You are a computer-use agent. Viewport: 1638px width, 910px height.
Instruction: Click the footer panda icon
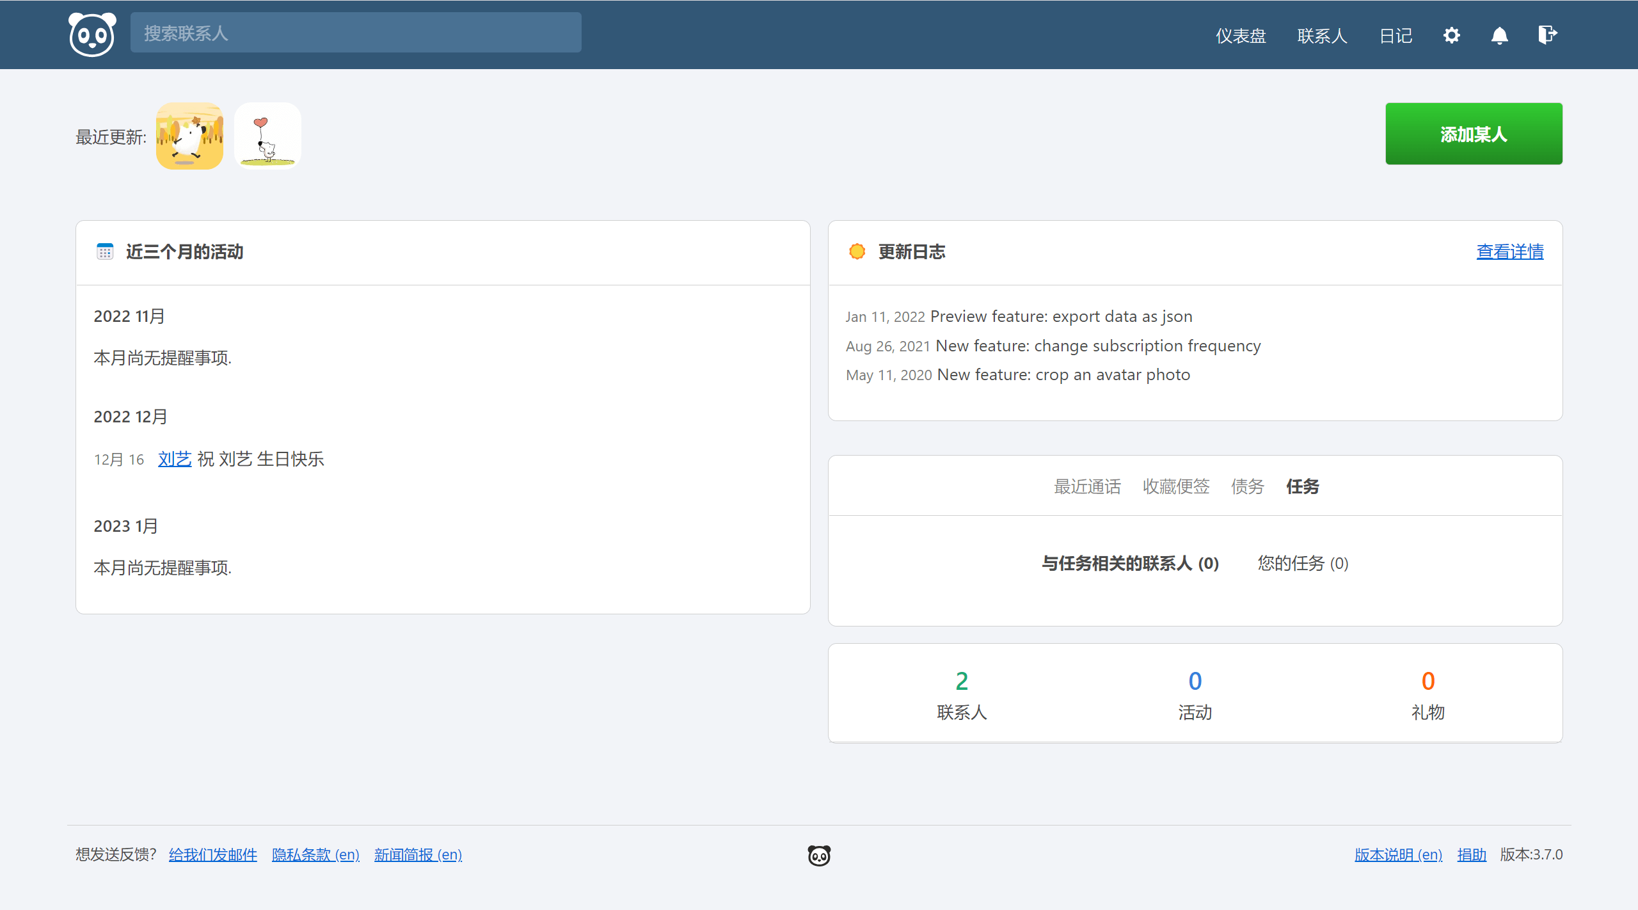tap(818, 855)
